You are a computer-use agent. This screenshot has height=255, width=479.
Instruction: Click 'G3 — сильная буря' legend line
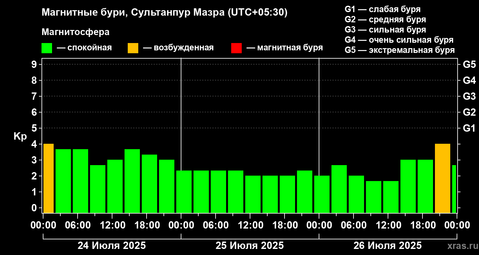[385, 30]
